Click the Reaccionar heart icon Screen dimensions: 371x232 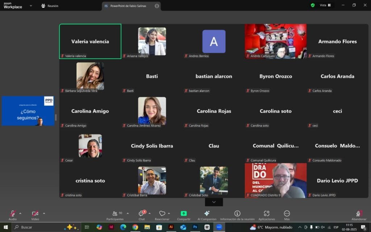(162, 214)
